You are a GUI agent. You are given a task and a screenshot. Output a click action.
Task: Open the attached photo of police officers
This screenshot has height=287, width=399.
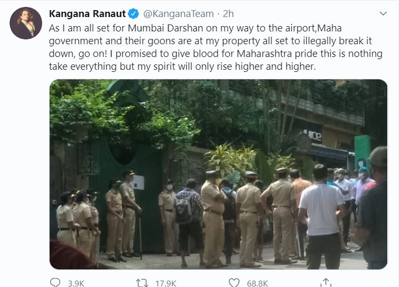pyautogui.click(x=218, y=174)
